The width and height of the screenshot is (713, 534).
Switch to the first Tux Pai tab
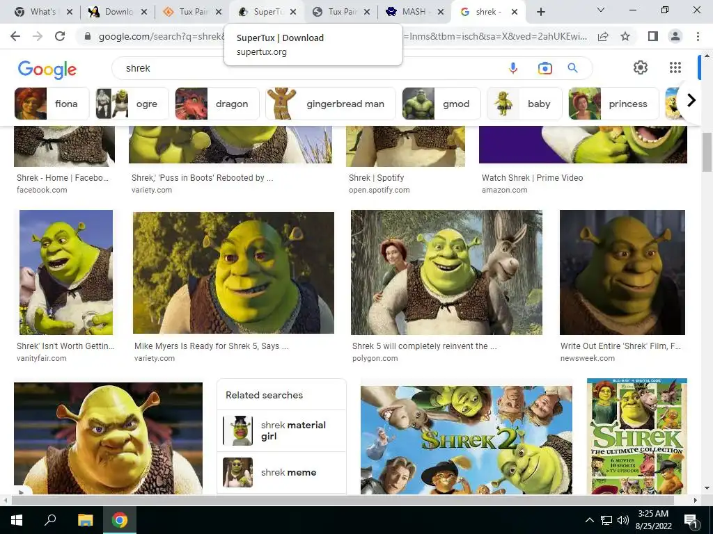pyautogui.click(x=192, y=12)
